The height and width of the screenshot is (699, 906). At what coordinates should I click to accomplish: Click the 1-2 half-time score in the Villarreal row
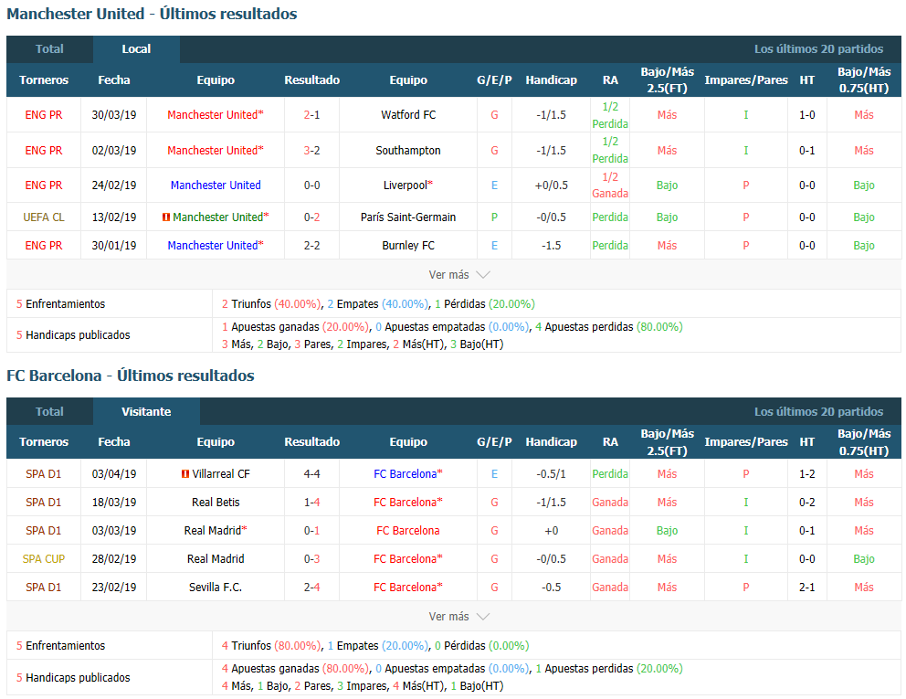pos(807,474)
